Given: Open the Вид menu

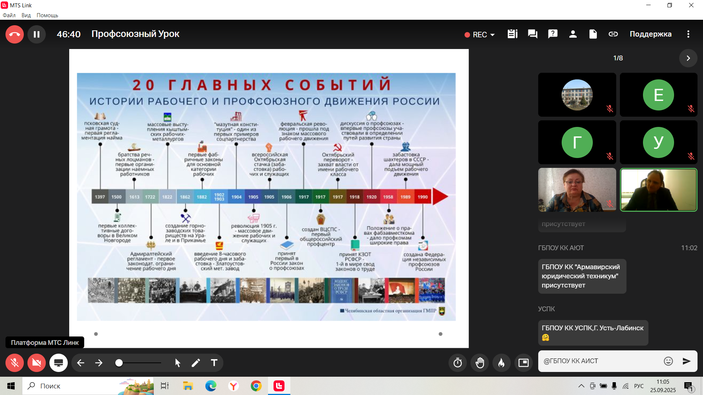Looking at the screenshot, I should pos(26,15).
